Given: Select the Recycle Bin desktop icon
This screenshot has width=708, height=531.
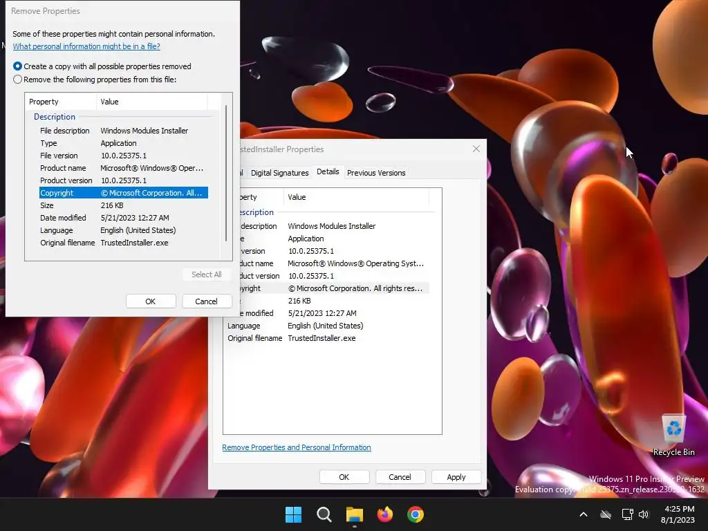Looking at the screenshot, I should (673, 436).
